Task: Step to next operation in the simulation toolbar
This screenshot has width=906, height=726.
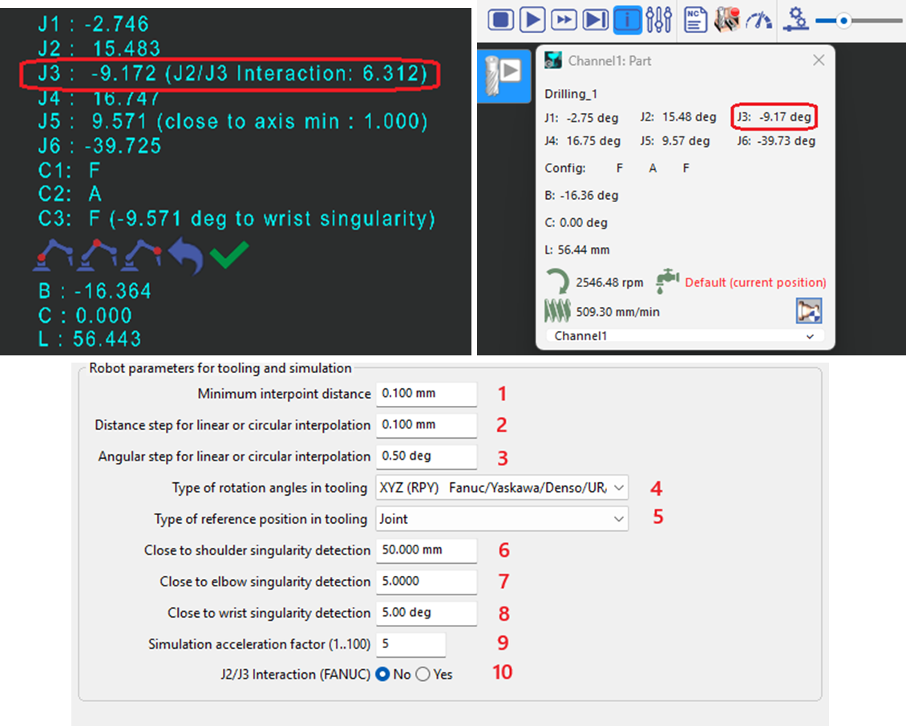Action: tap(595, 19)
